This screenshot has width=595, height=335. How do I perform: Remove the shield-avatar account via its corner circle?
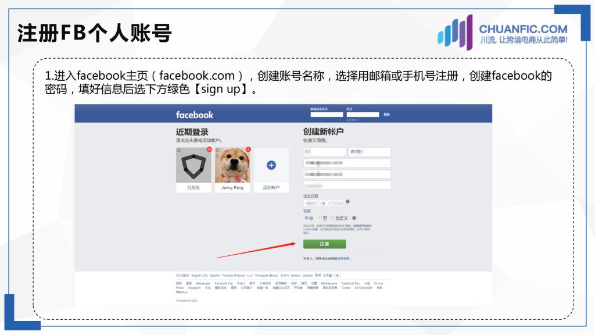[x=179, y=151]
